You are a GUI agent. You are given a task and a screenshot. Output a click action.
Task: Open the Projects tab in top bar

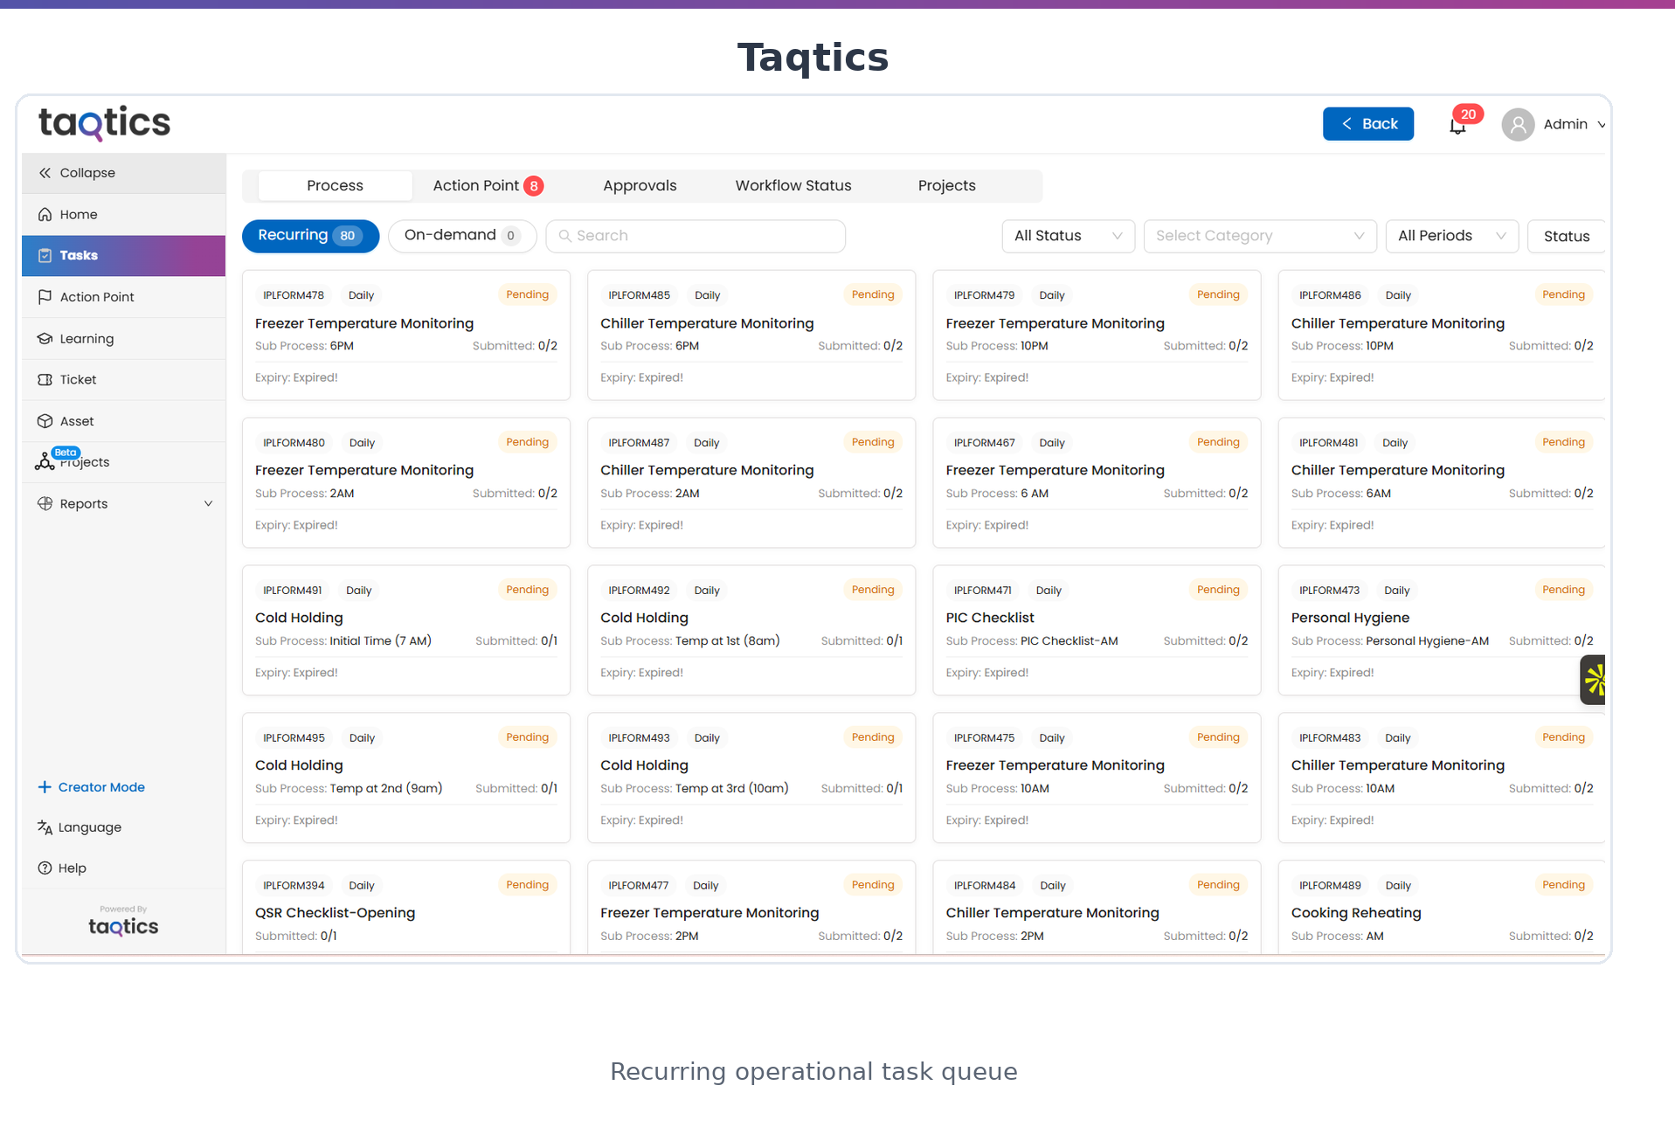tap(946, 185)
